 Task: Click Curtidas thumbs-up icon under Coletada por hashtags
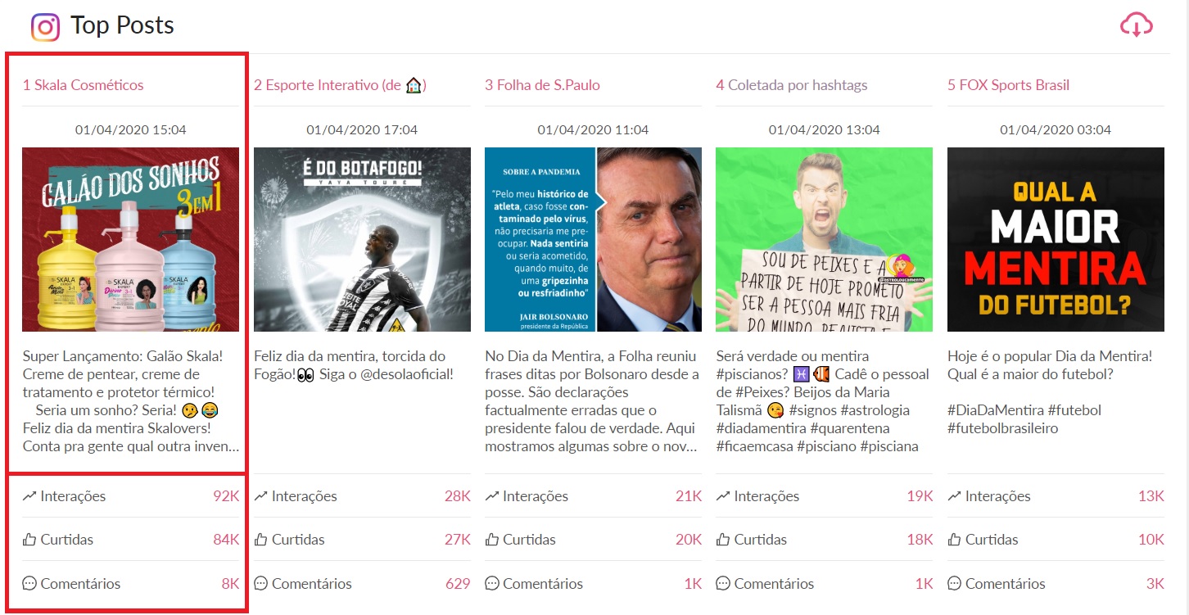pos(723,540)
